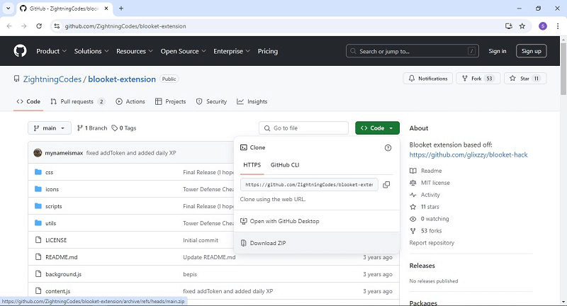The image size is (567, 306).
Task: Click the clone URL text field
Action: pyautogui.click(x=309, y=185)
